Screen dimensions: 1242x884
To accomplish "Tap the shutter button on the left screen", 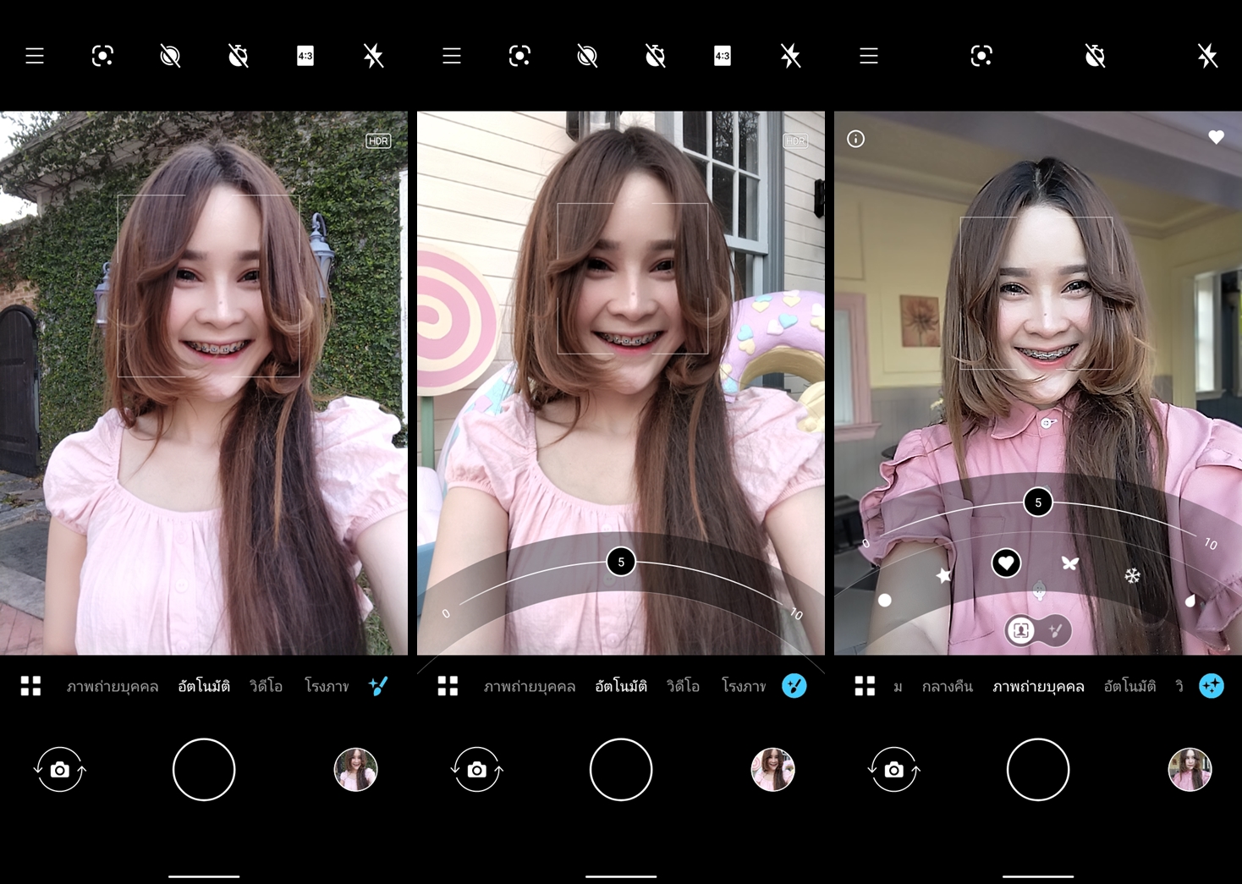I will (204, 770).
